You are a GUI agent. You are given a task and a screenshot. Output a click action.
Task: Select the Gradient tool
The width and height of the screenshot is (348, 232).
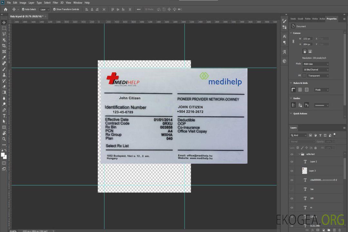tap(4, 92)
